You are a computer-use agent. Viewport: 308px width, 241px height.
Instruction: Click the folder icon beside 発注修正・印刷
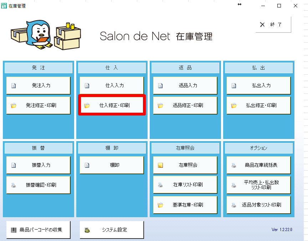click(x=13, y=106)
